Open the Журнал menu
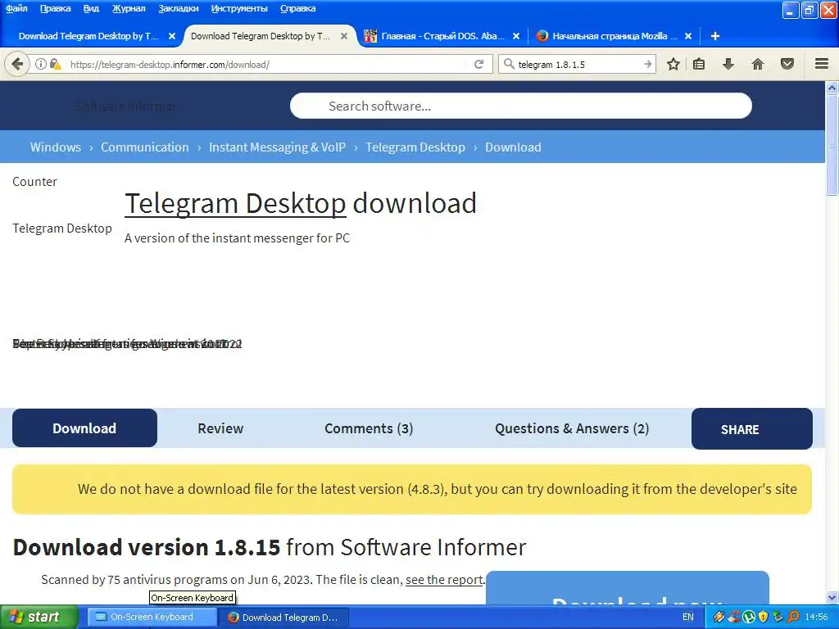This screenshot has width=839, height=629. tap(129, 8)
